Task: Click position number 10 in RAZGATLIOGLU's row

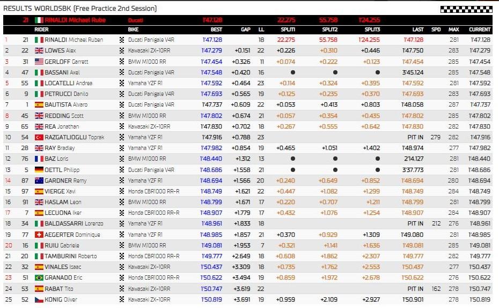Action: tap(8, 137)
